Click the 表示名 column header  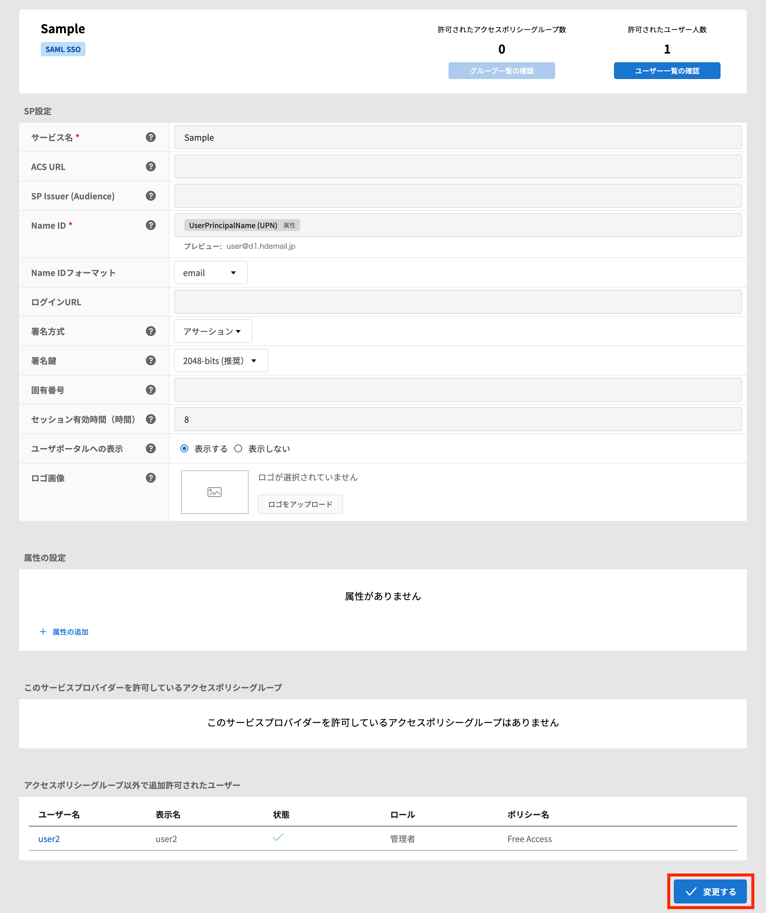click(168, 815)
